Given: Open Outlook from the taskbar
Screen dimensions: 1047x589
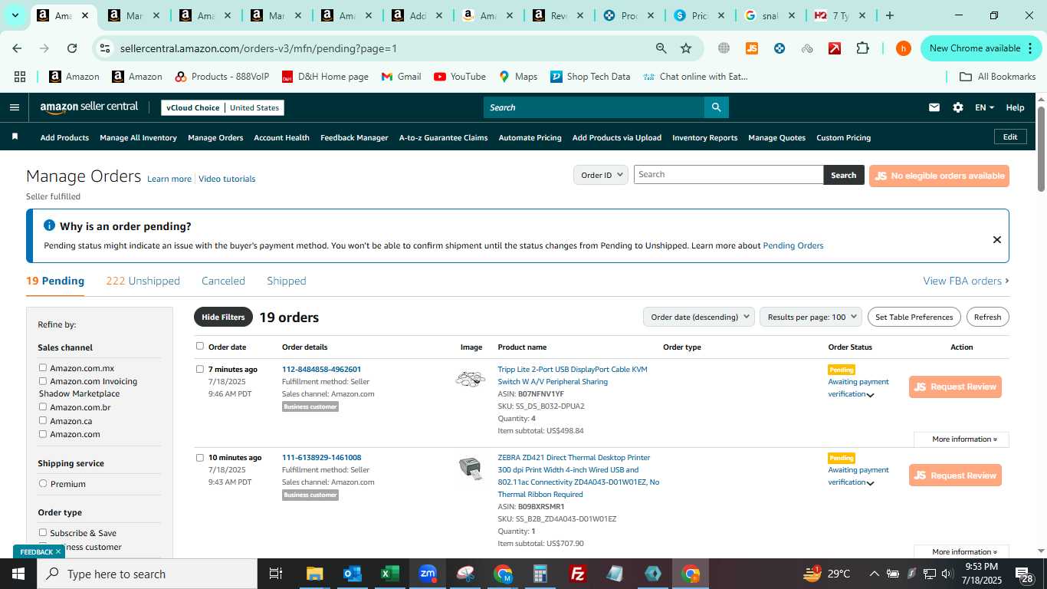Looking at the screenshot, I should coord(352,574).
